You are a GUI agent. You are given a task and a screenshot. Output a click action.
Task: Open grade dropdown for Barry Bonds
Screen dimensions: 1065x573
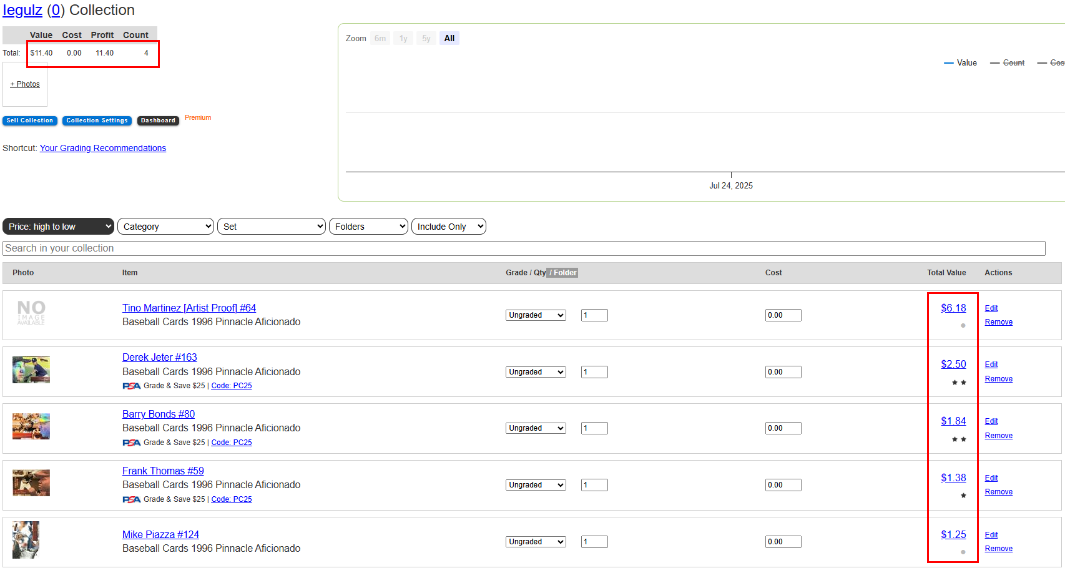coord(536,428)
